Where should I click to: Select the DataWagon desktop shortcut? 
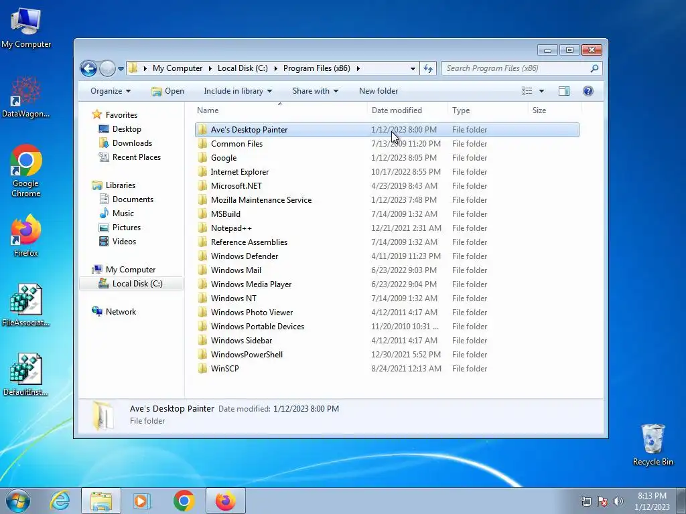pos(26,97)
